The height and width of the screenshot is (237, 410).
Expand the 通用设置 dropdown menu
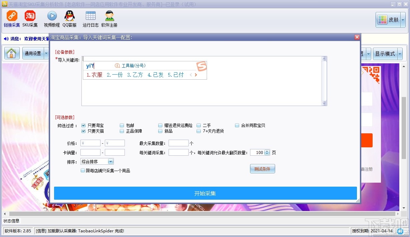pos(46,53)
